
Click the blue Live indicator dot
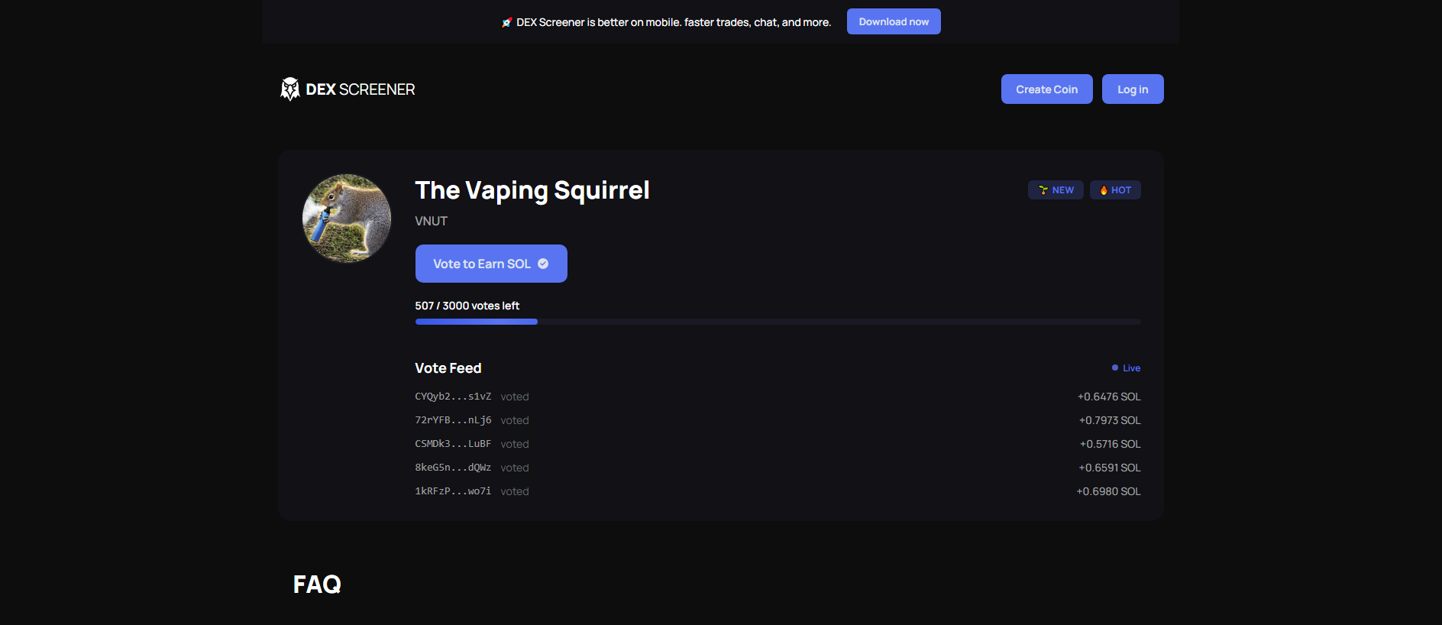point(1115,368)
